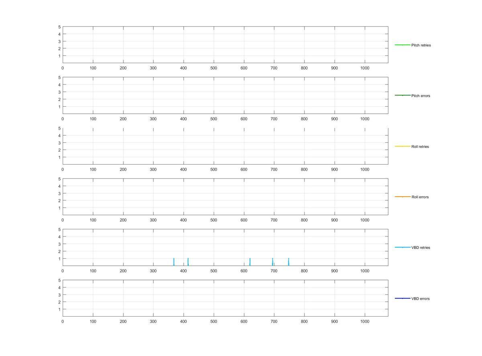Click the VBD retries legend label

[421, 248]
